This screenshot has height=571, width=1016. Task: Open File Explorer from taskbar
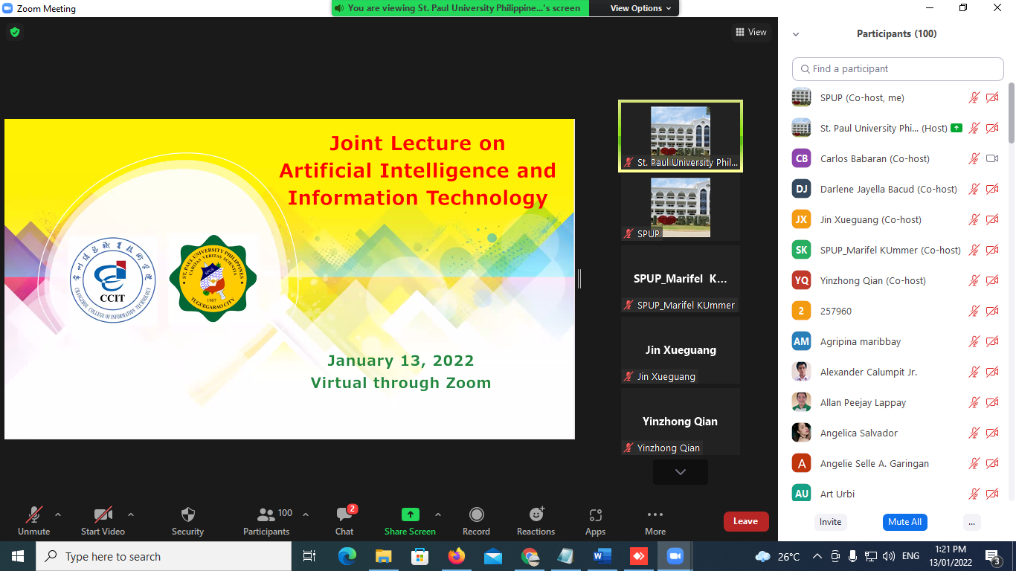(x=384, y=556)
